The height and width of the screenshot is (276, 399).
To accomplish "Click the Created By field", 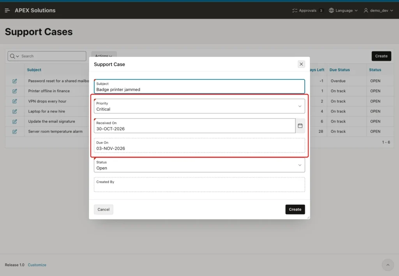I will click(199, 185).
